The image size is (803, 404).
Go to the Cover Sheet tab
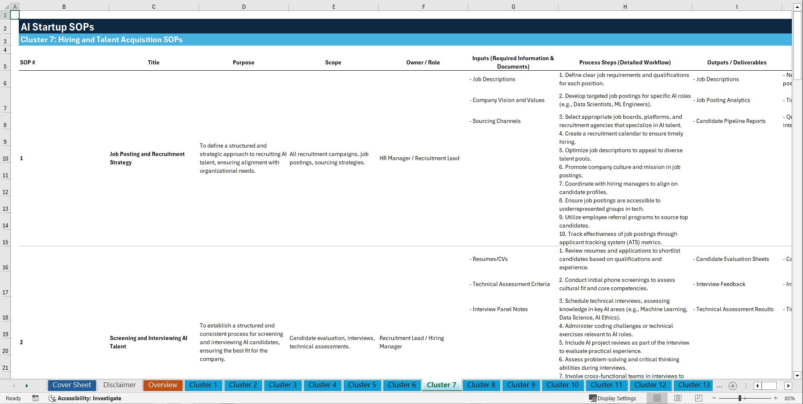tap(71, 385)
